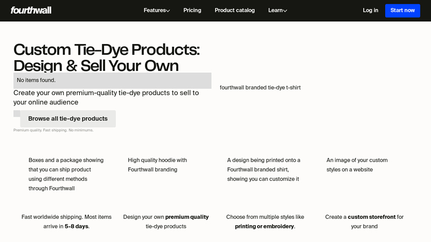The height and width of the screenshot is (242, 431).
Task: Click the Log in link
Action: coord(370,10)
